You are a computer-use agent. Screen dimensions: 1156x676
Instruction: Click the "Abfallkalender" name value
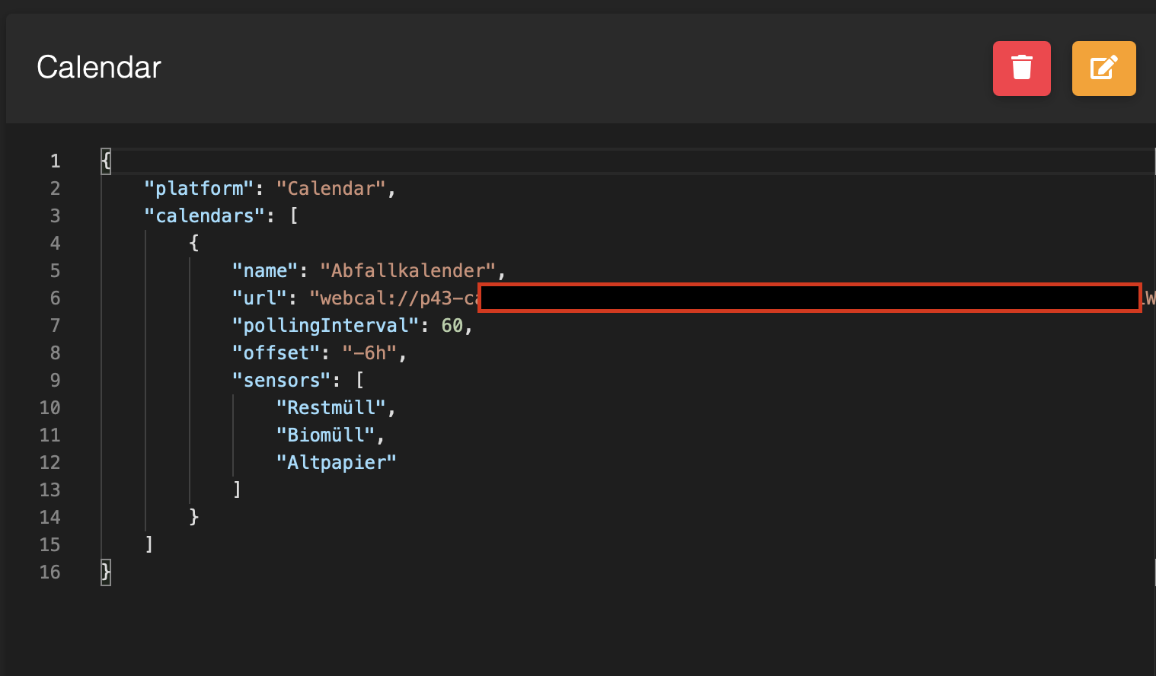(407, 271)
